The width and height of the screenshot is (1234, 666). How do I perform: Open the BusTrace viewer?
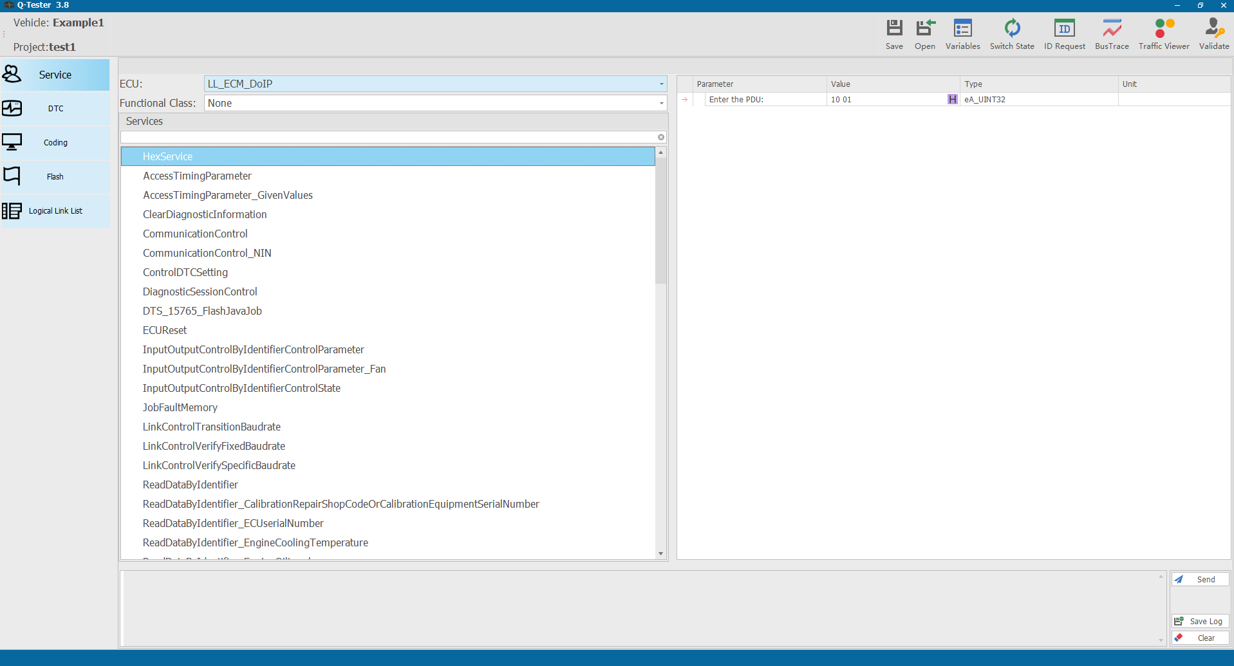point(1112,34)
